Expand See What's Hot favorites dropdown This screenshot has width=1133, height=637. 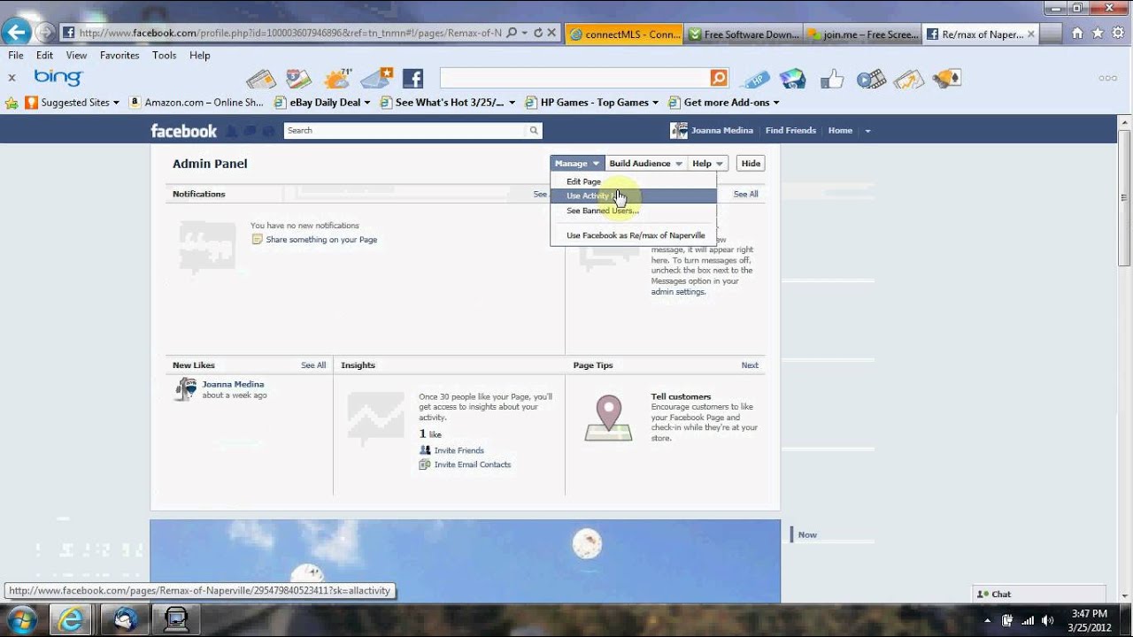(512, 103)
